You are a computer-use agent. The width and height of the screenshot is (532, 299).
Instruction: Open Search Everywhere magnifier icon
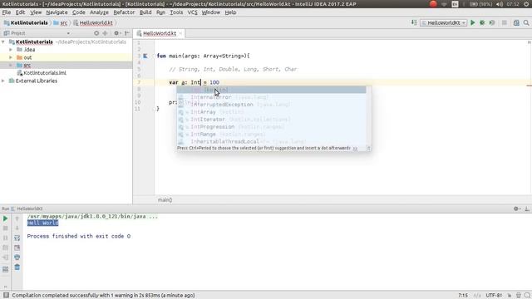coord(526,22)
